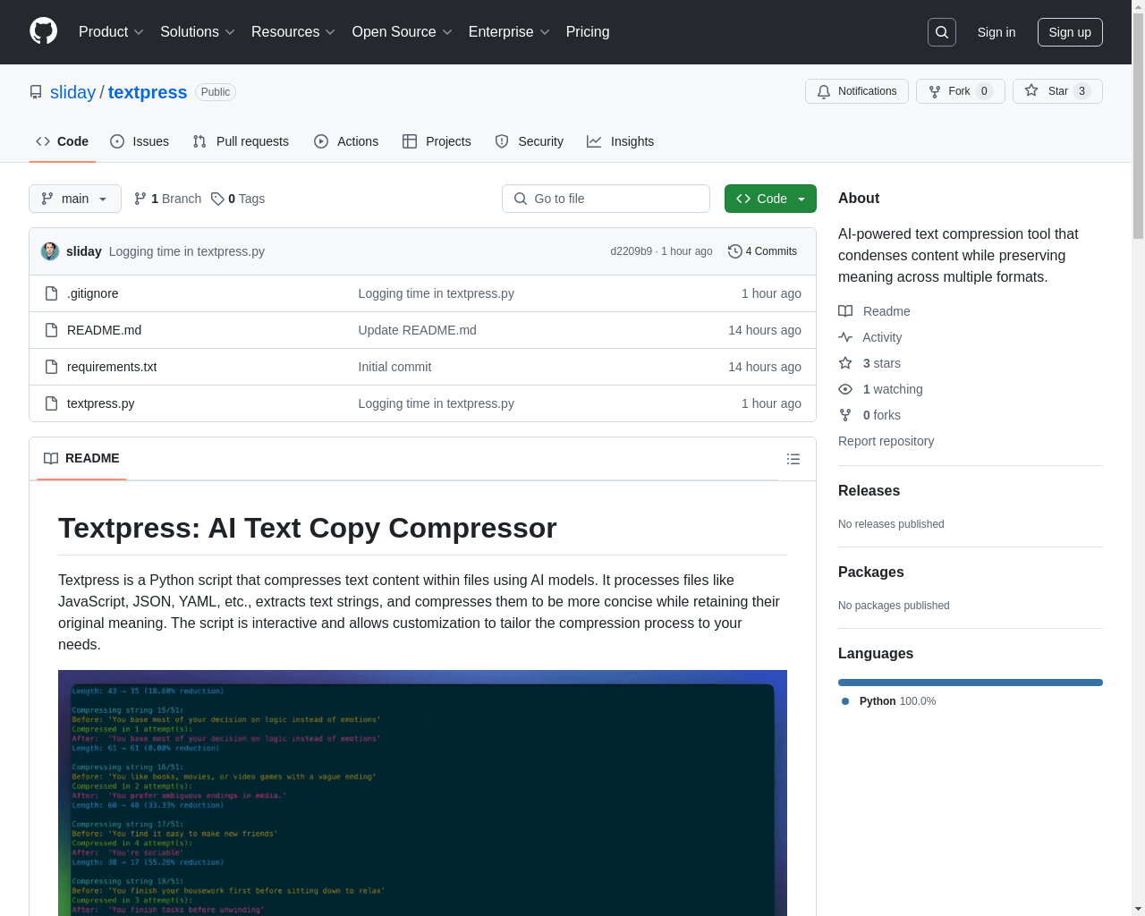Click the textpress.py file icon

pyautogui.click(x=52, y=403)
